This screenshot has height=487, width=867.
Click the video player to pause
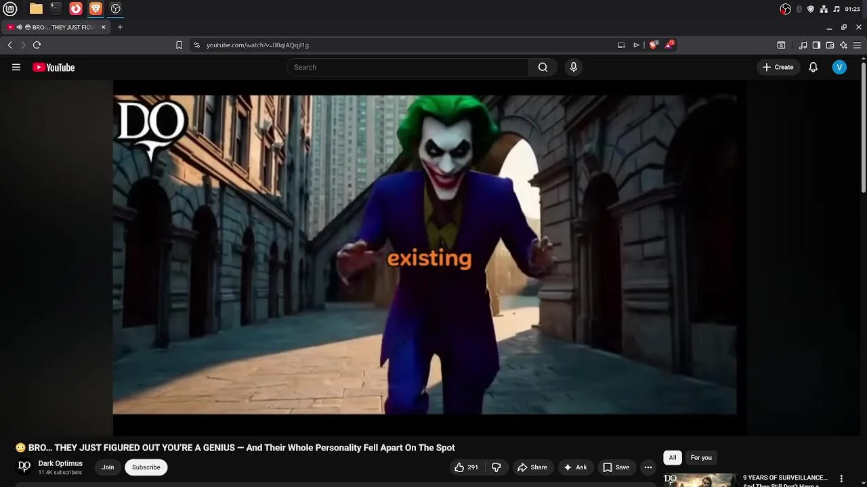point(425,254)
